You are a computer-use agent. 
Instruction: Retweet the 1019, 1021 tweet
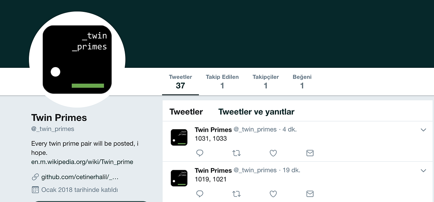(x=237, y=194)
